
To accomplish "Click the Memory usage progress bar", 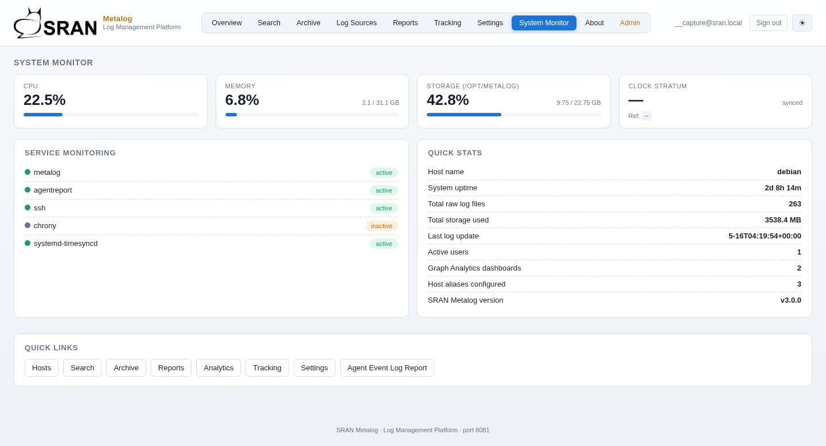I will [x=312, y=115].
